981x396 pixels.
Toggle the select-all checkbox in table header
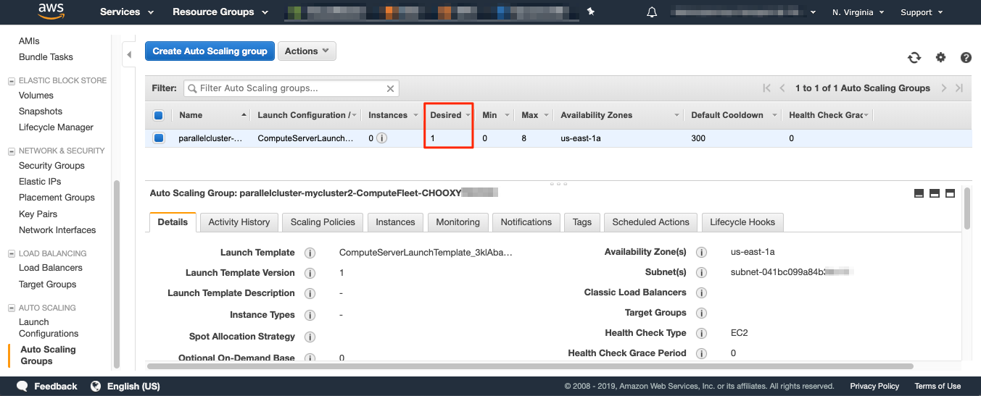coord(159,115)
